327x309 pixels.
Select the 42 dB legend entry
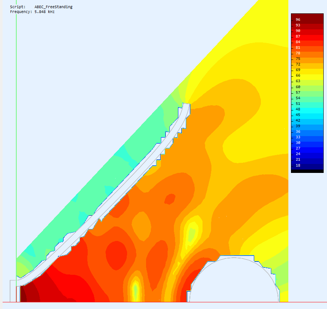(298, 120)
